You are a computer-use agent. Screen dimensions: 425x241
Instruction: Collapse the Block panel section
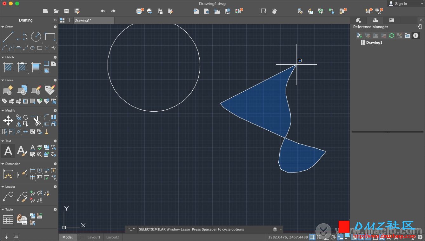[3, 80]
